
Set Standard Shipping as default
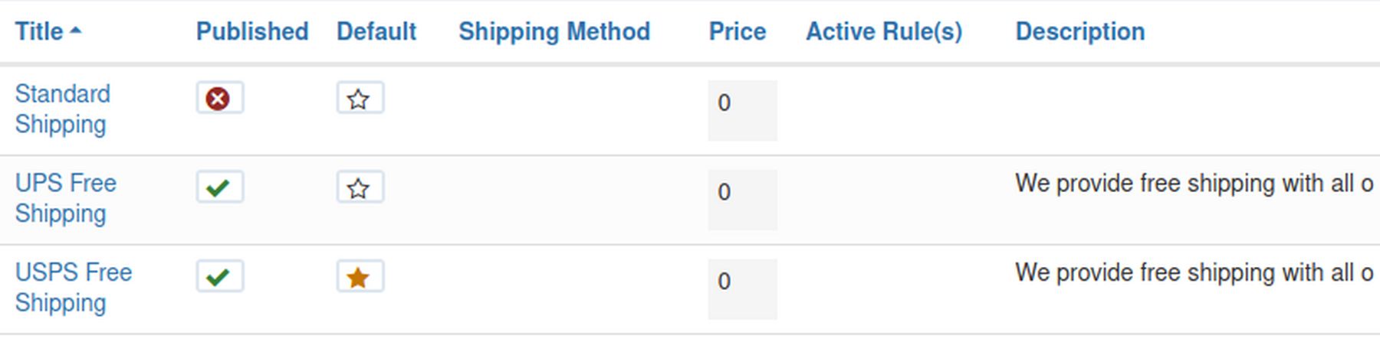tap(360, 99)
